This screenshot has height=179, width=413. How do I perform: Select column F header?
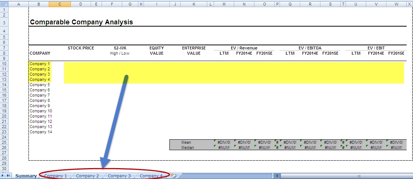coord(112,4)
